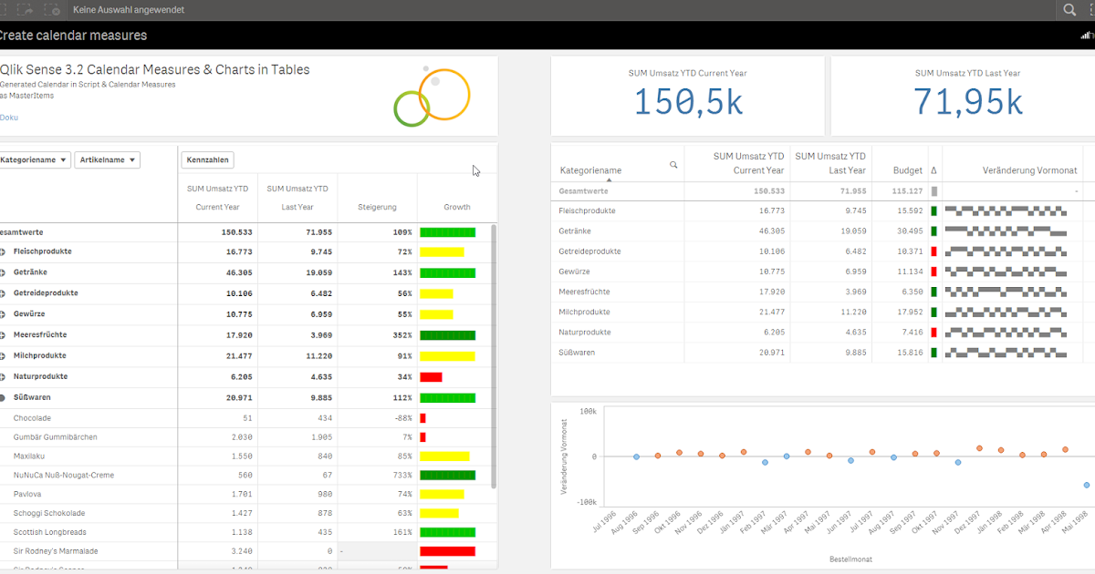This screenshot has height=574, width=1095.
Task: Click the mini chart in the Süßwaren row
Action: [1006, 352]
